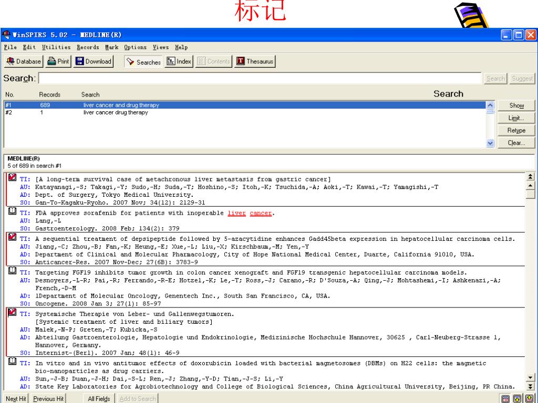Image resolution: width=538 pixels, height=403 pixels.
Task: Mark the doxorubicin magnetosomes record
Action: pos(13,361)
